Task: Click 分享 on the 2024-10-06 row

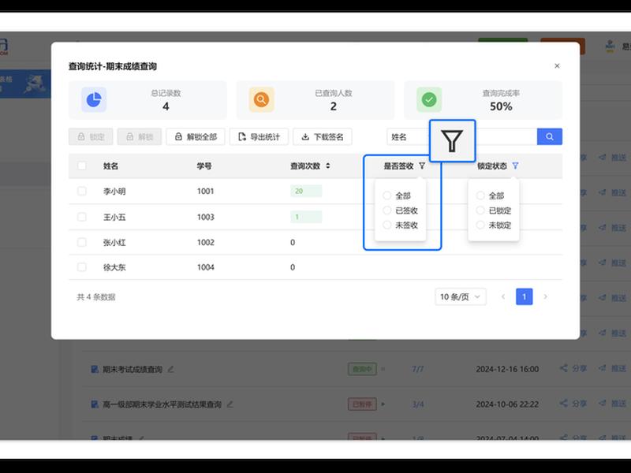Action: pyautogui.click(x=573, y=404)
